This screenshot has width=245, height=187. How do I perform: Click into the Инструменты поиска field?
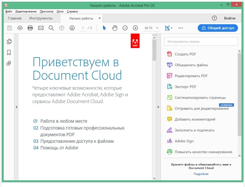click(201, 41)
